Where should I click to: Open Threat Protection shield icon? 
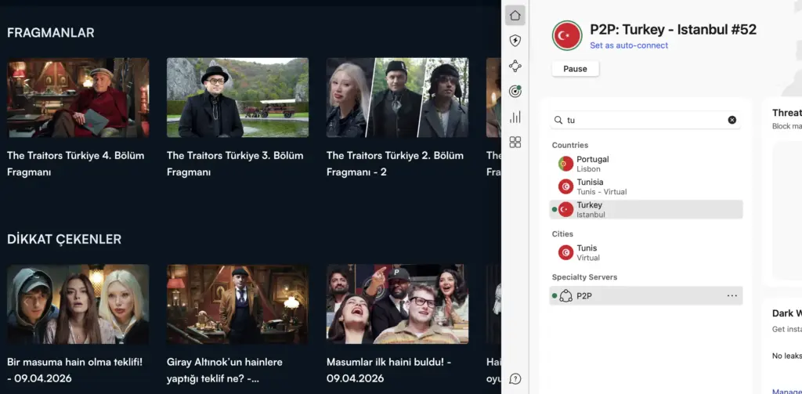pos(515,41)
